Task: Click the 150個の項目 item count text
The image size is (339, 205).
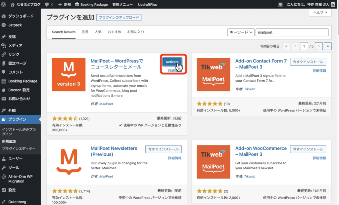Action: pos(270,46)
